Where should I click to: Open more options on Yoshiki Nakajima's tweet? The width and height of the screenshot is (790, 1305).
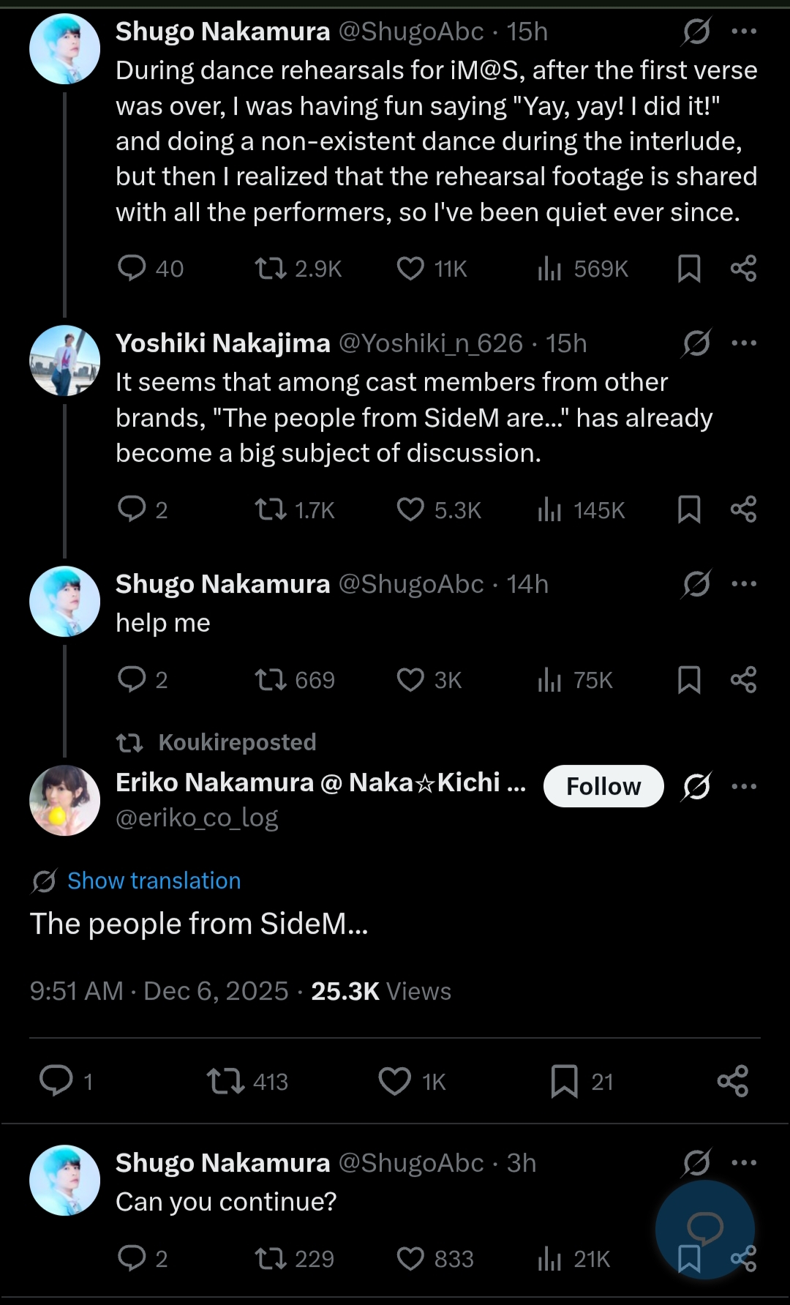(744, 343)
